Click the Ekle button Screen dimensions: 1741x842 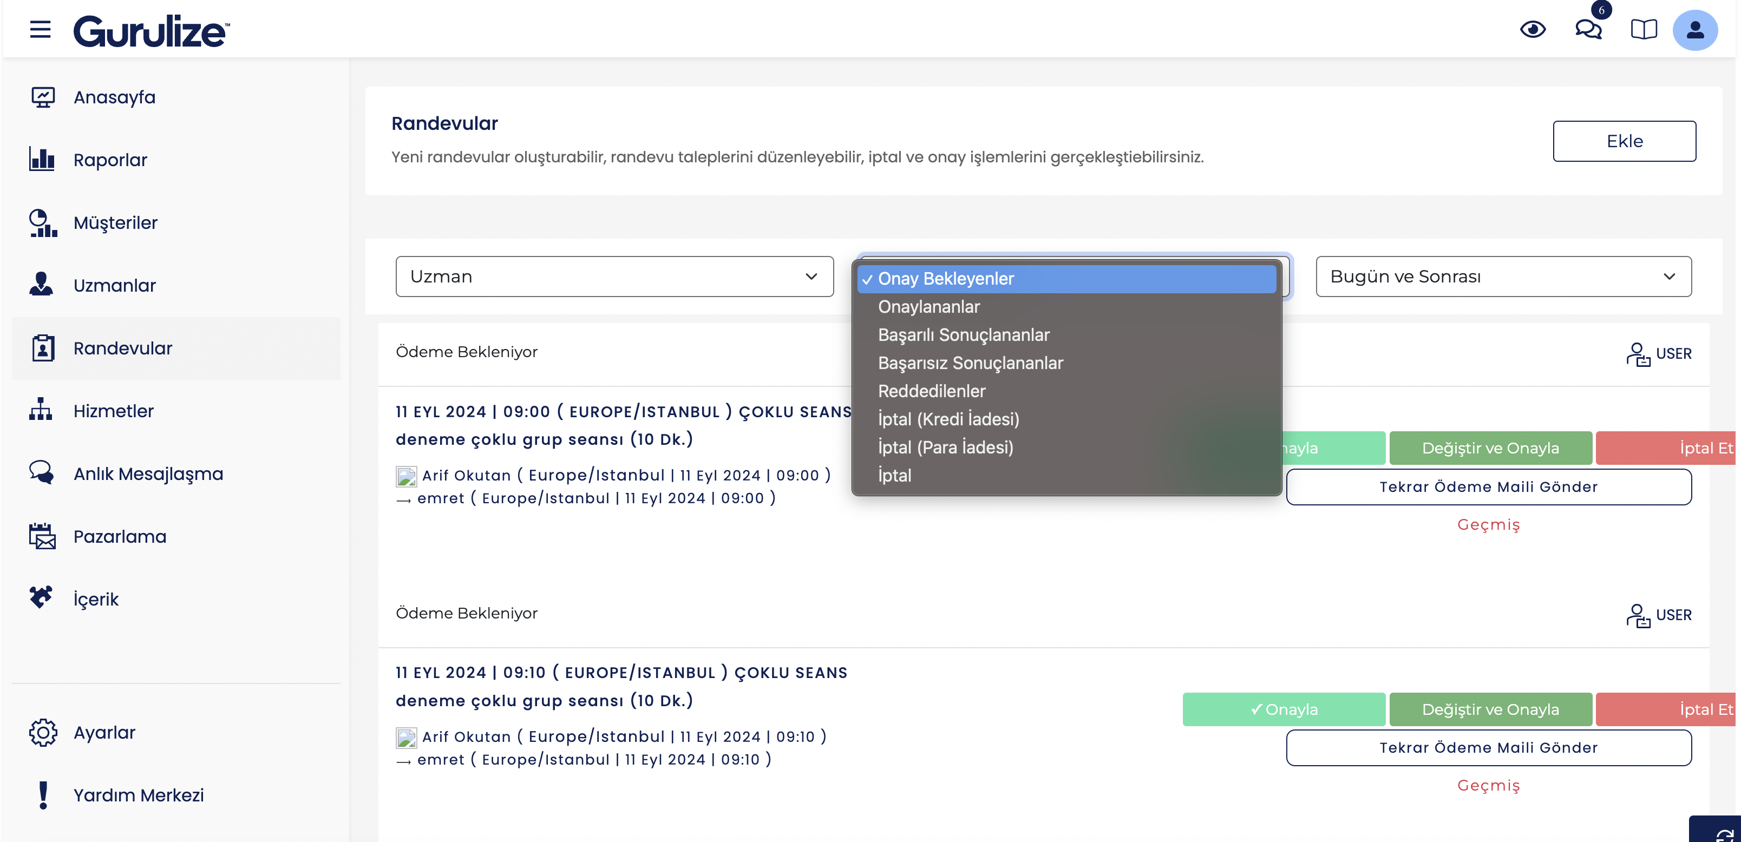click(x=1624, y=141)
